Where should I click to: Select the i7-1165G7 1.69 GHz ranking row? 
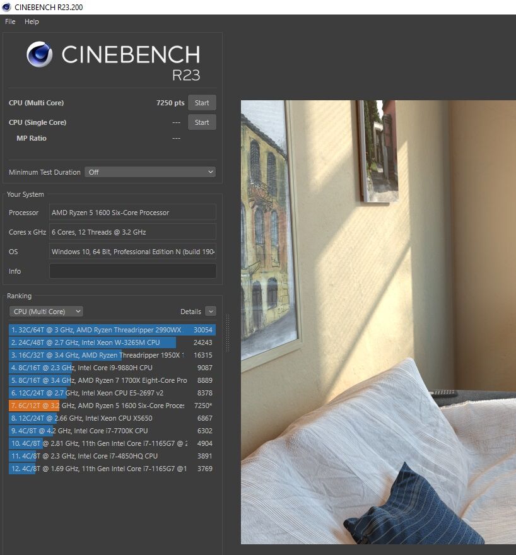112,469
